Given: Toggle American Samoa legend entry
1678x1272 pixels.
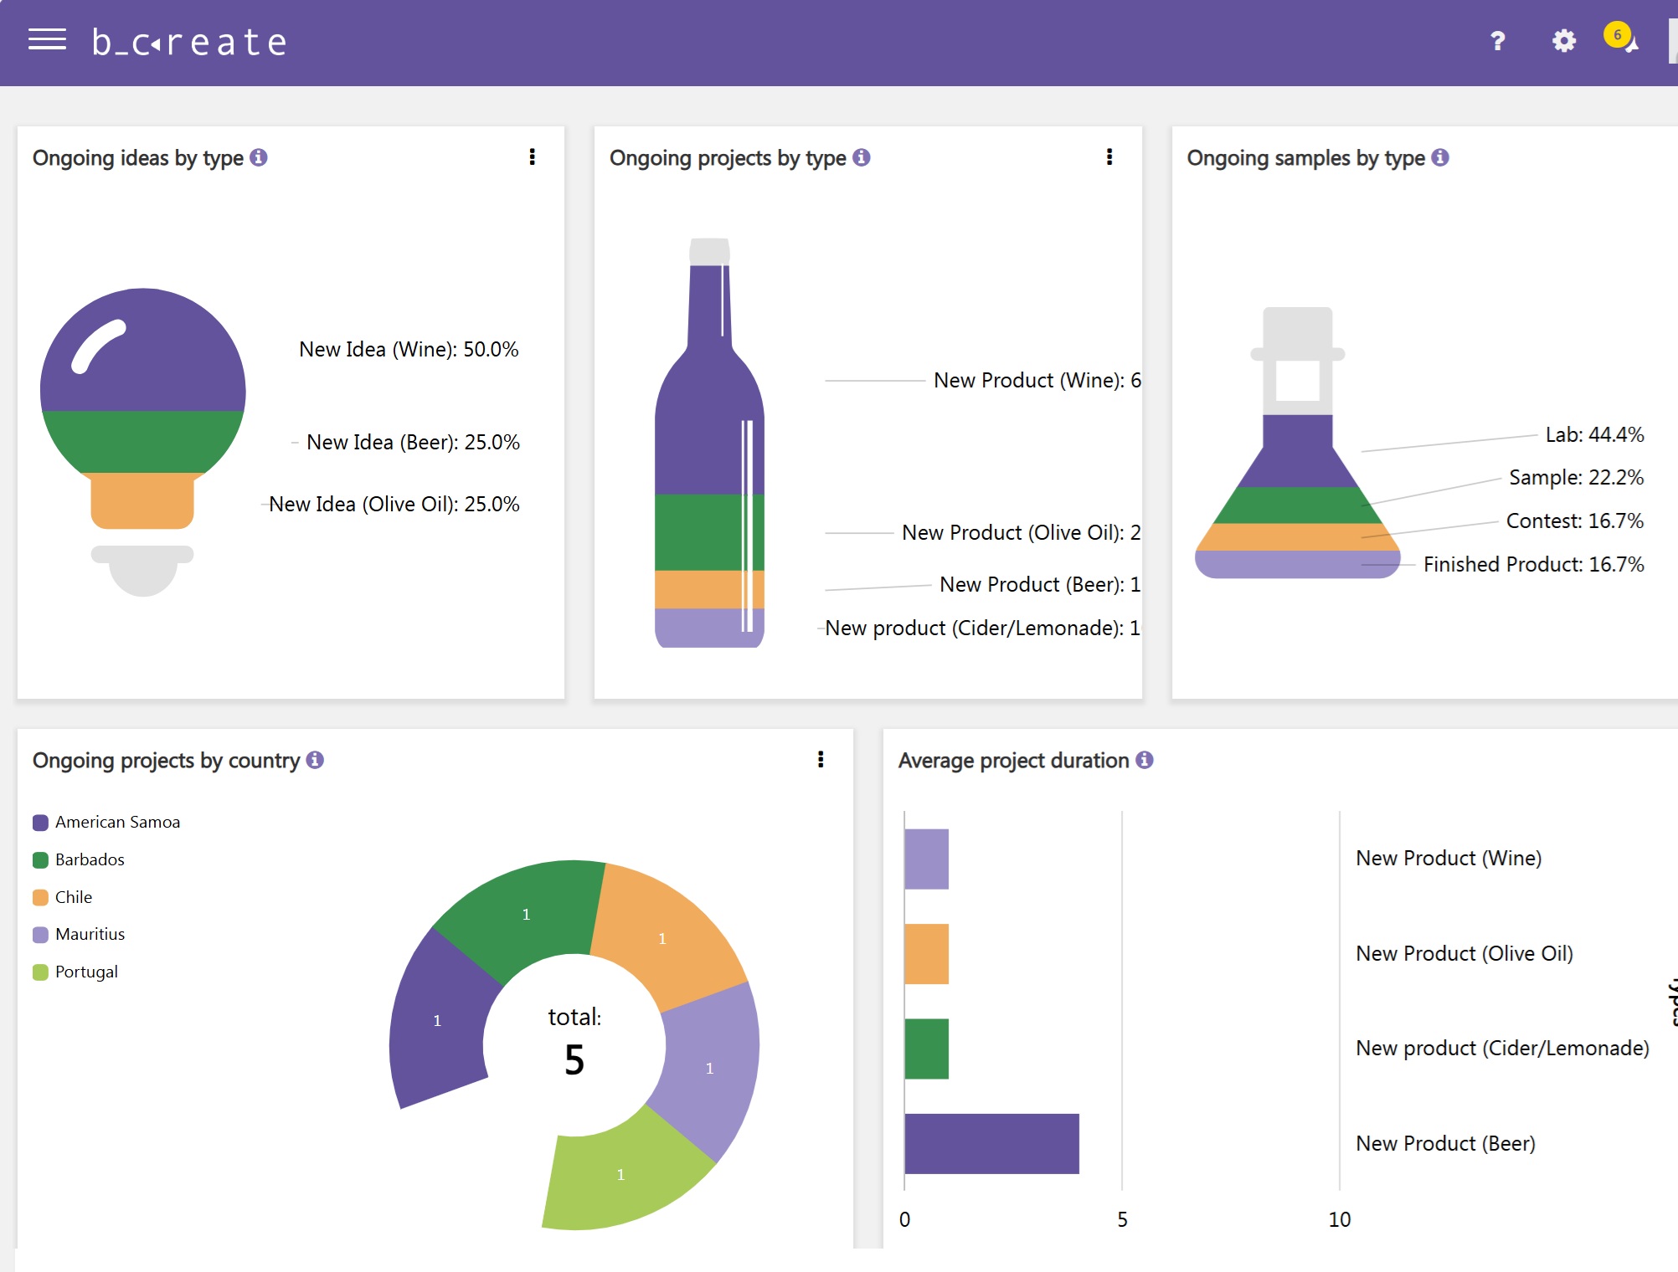Looking at the screenshot, I should click(116, 822).
